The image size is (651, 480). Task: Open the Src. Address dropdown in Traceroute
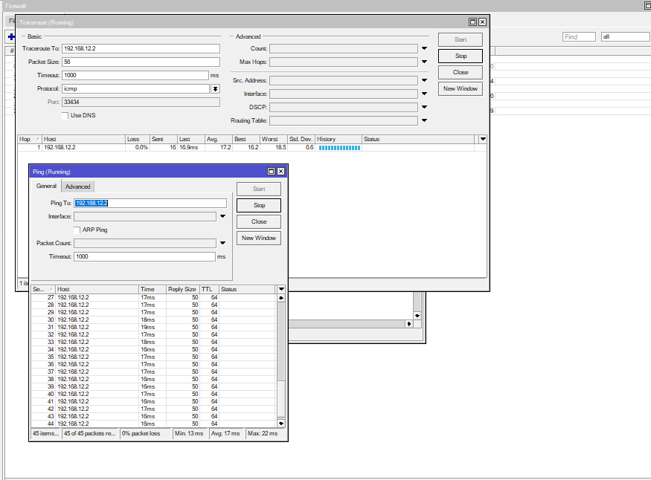[x=425, y=80]
